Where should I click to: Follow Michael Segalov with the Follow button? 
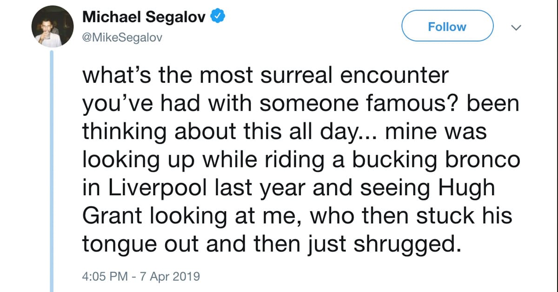coord(447,27)
